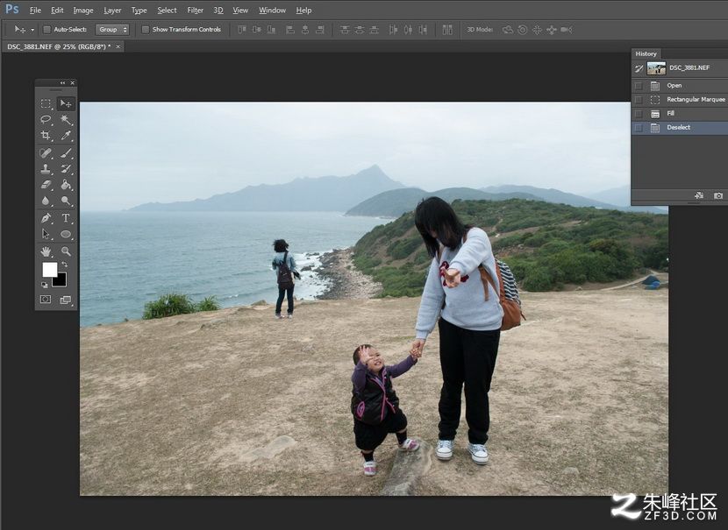728x530 pixels.
Task: Open the View menu
Action: click(240, 11)
